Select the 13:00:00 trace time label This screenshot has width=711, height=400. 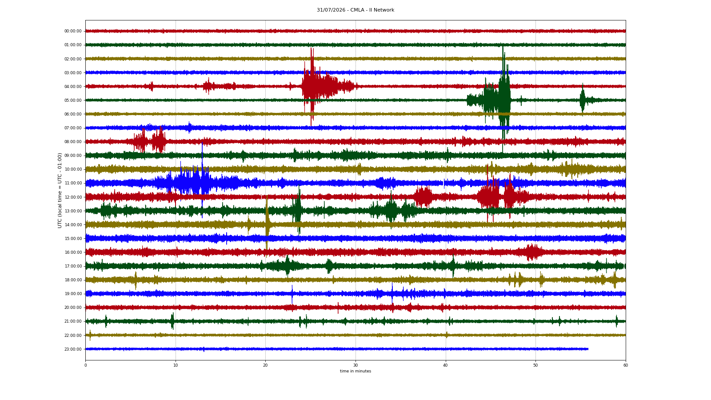tap(73, 211)
